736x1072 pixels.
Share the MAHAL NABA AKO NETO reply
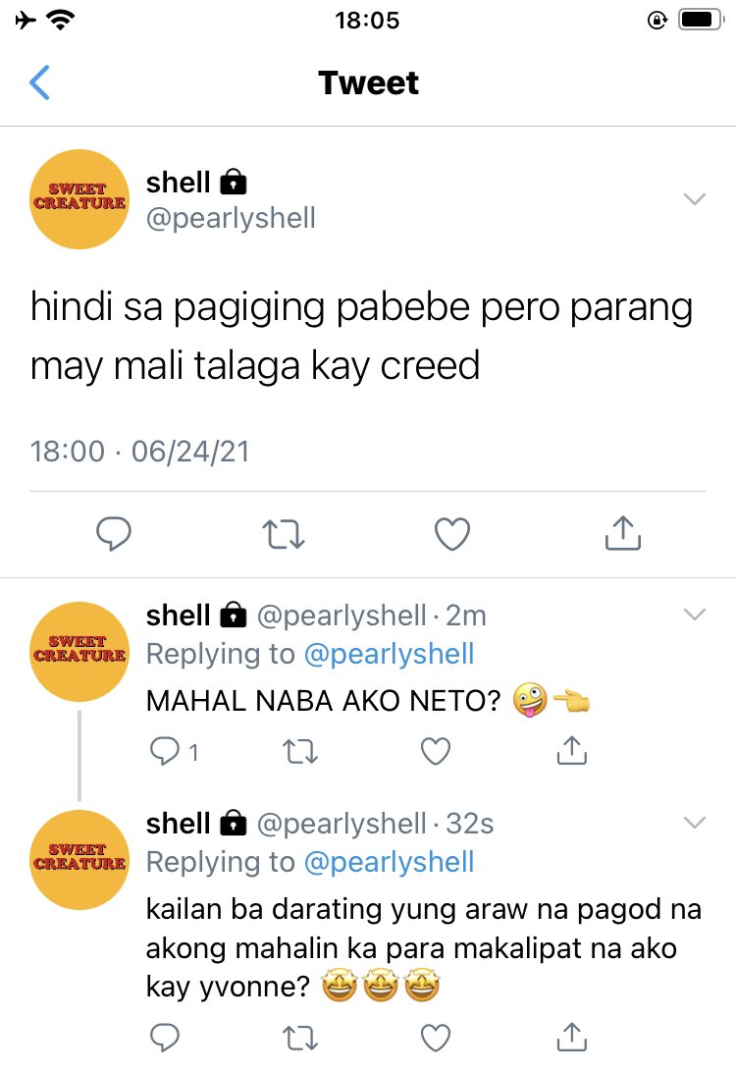[x=572, y=750]
